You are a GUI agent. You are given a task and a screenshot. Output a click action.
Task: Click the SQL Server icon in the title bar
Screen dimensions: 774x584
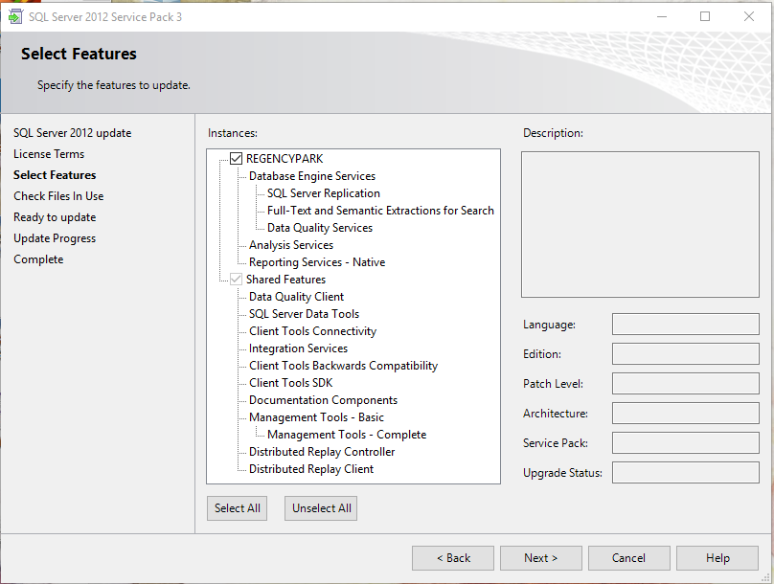coord(15,16)
